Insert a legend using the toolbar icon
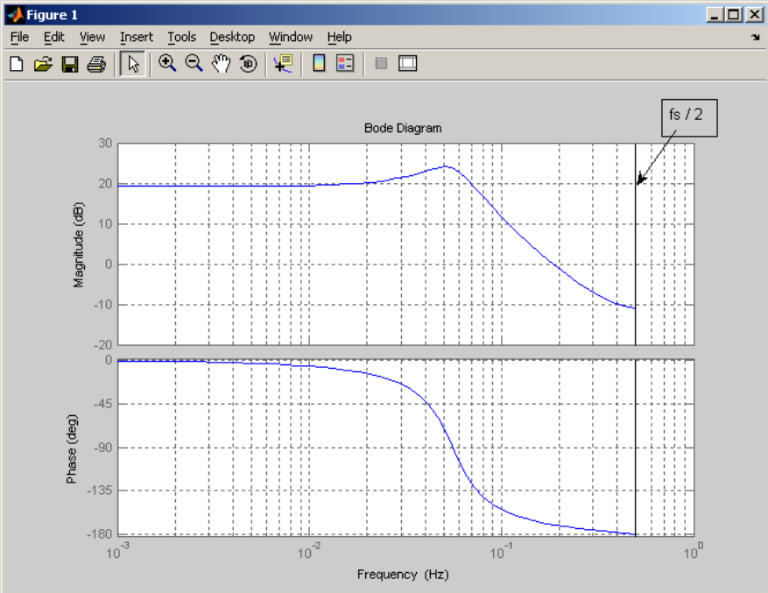The height and width of the screenshot is (593, 768). 345,64
